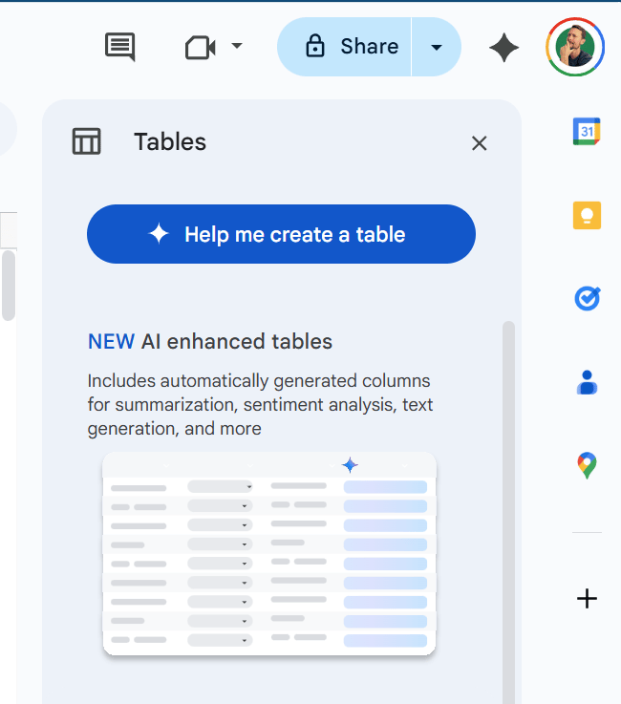Open Google Keep notes icon
Image resolution: width=621 pixels, height=704 pixels.
coord(587,216)
